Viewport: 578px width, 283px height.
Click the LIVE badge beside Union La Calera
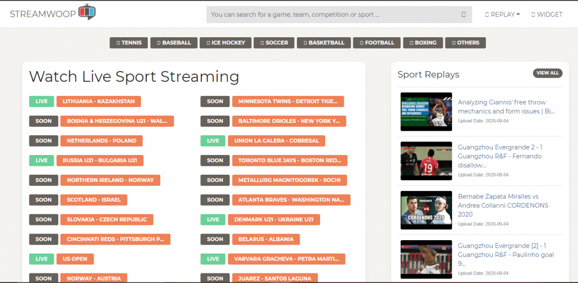[x=213, y=141]
